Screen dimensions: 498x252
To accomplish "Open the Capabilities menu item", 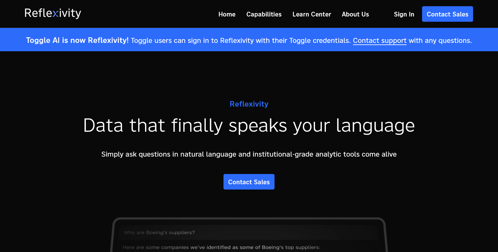I will pos(264,14).
